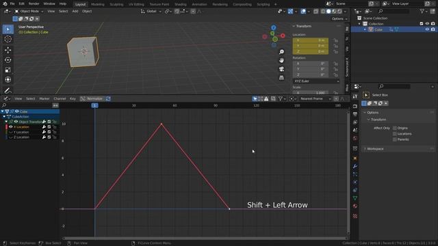Switch to the Animation workspace tab
438x246 pixels.
pos(199,4)
